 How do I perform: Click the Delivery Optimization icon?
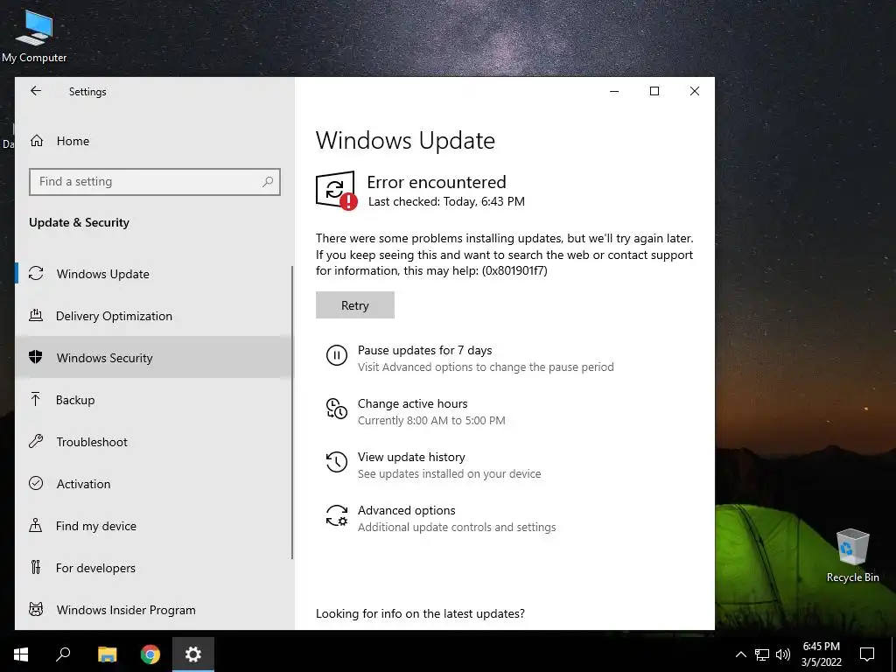tap(36, 315)
